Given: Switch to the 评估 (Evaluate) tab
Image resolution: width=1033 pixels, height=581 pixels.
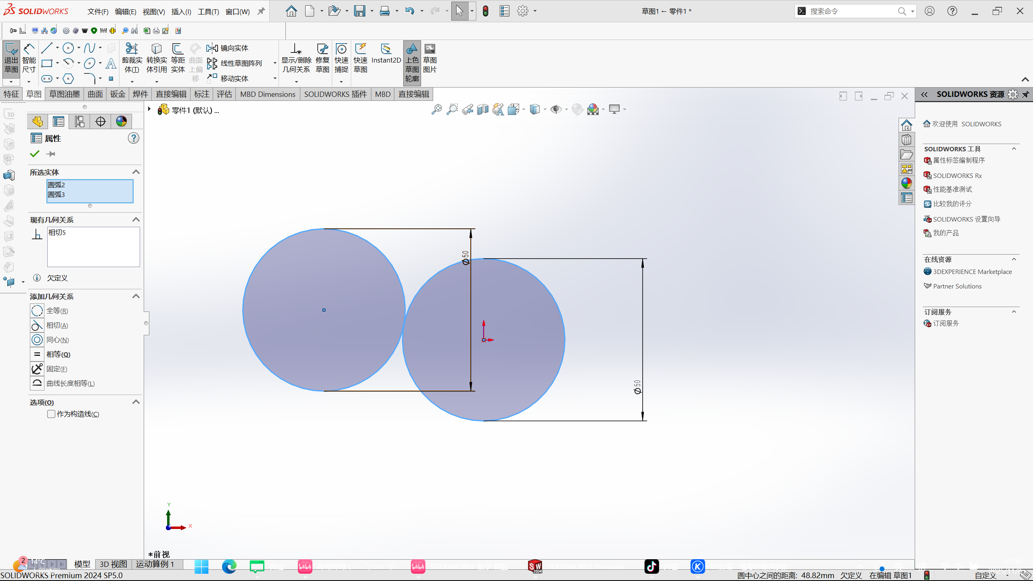Looking at the screenshot, I should [224, 94].
